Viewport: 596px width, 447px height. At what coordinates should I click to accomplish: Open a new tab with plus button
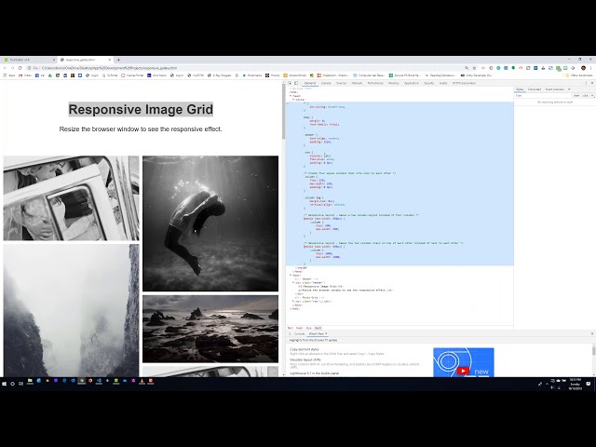(118, 60)
